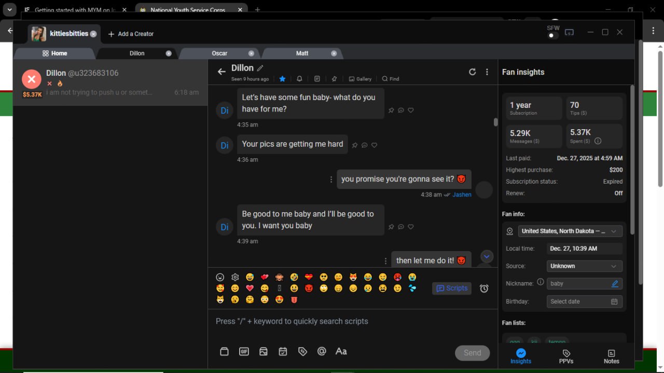Jump to latest messages with down-arrow button
The height and width of the screenshot is (373, 664).
487,256
